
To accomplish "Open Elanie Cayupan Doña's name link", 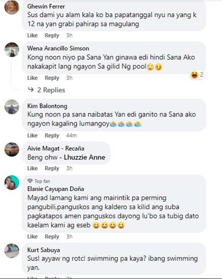I will tap(56, 189).
